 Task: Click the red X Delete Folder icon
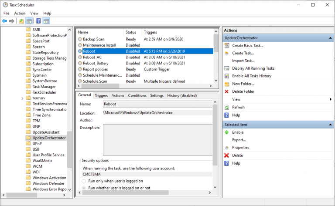[x=226, y=91]
